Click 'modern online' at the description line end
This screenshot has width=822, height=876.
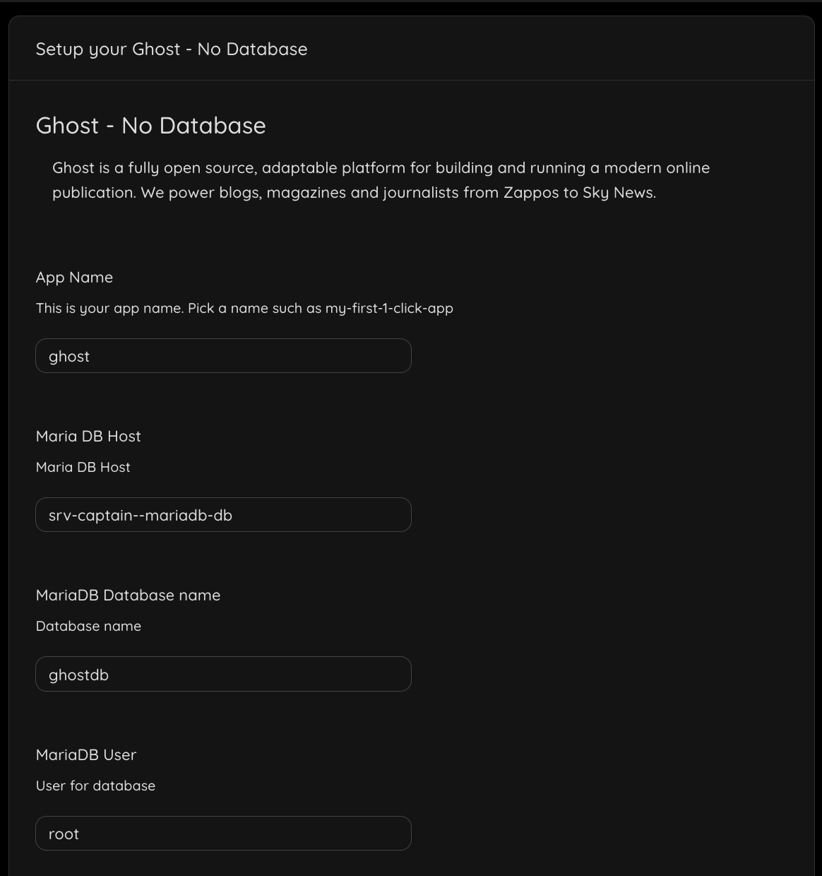click(656, 168)
